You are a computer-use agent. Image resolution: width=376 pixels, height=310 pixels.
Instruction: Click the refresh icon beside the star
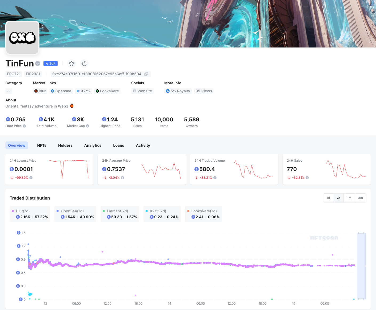tap(84, 63)
